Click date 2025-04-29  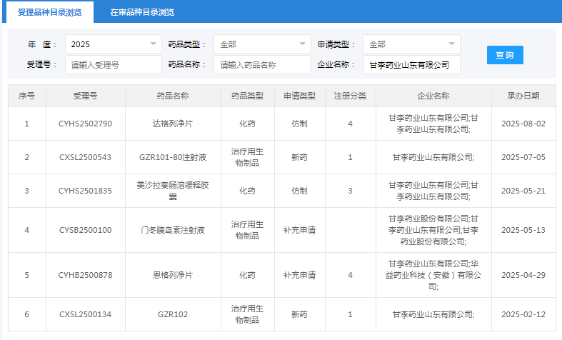coord(523,275)
